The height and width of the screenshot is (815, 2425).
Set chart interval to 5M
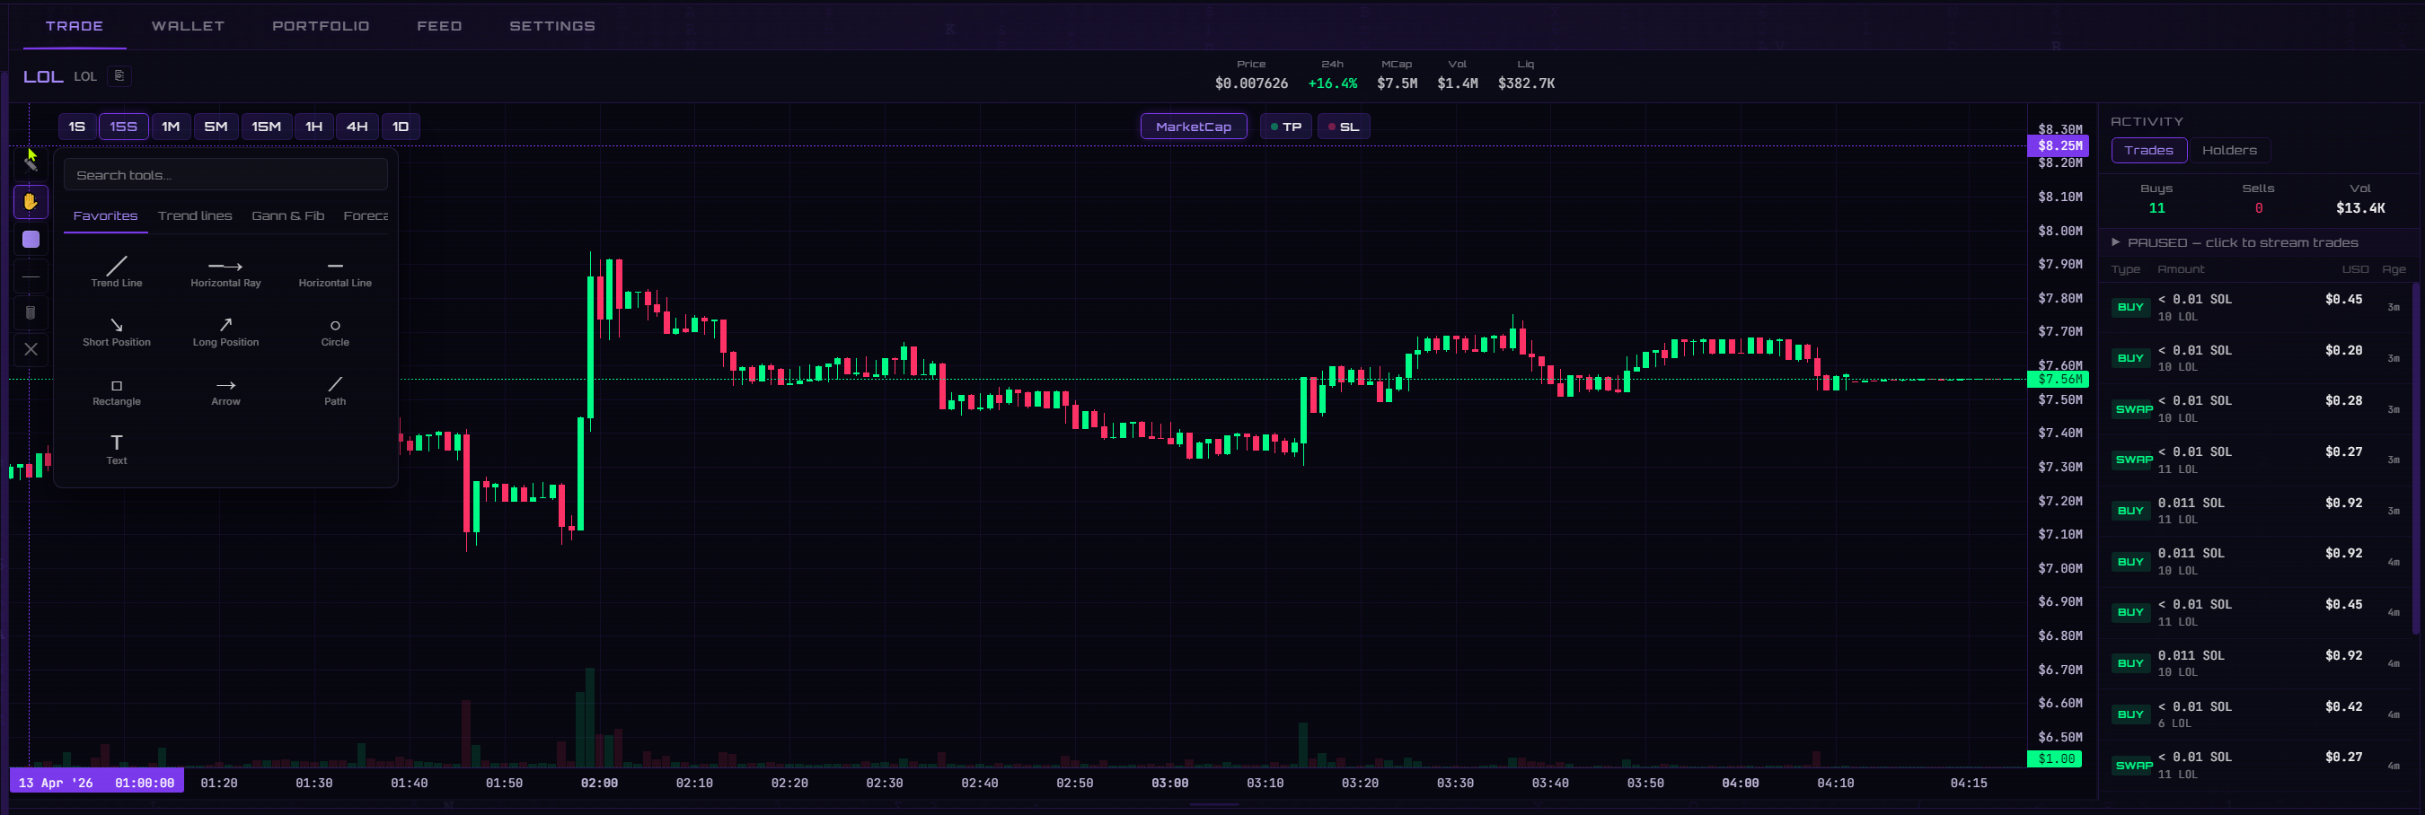[x=216, y=126]
